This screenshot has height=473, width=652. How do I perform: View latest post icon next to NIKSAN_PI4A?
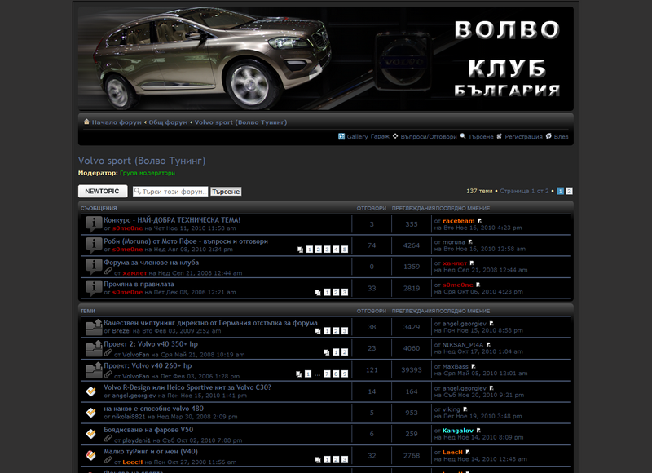[x=488, y=345]
